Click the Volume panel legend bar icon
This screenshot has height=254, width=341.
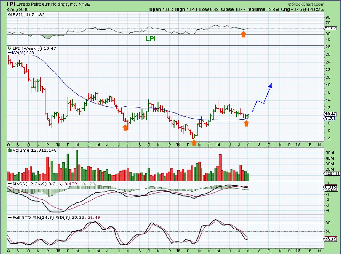[x=10, y=150]
